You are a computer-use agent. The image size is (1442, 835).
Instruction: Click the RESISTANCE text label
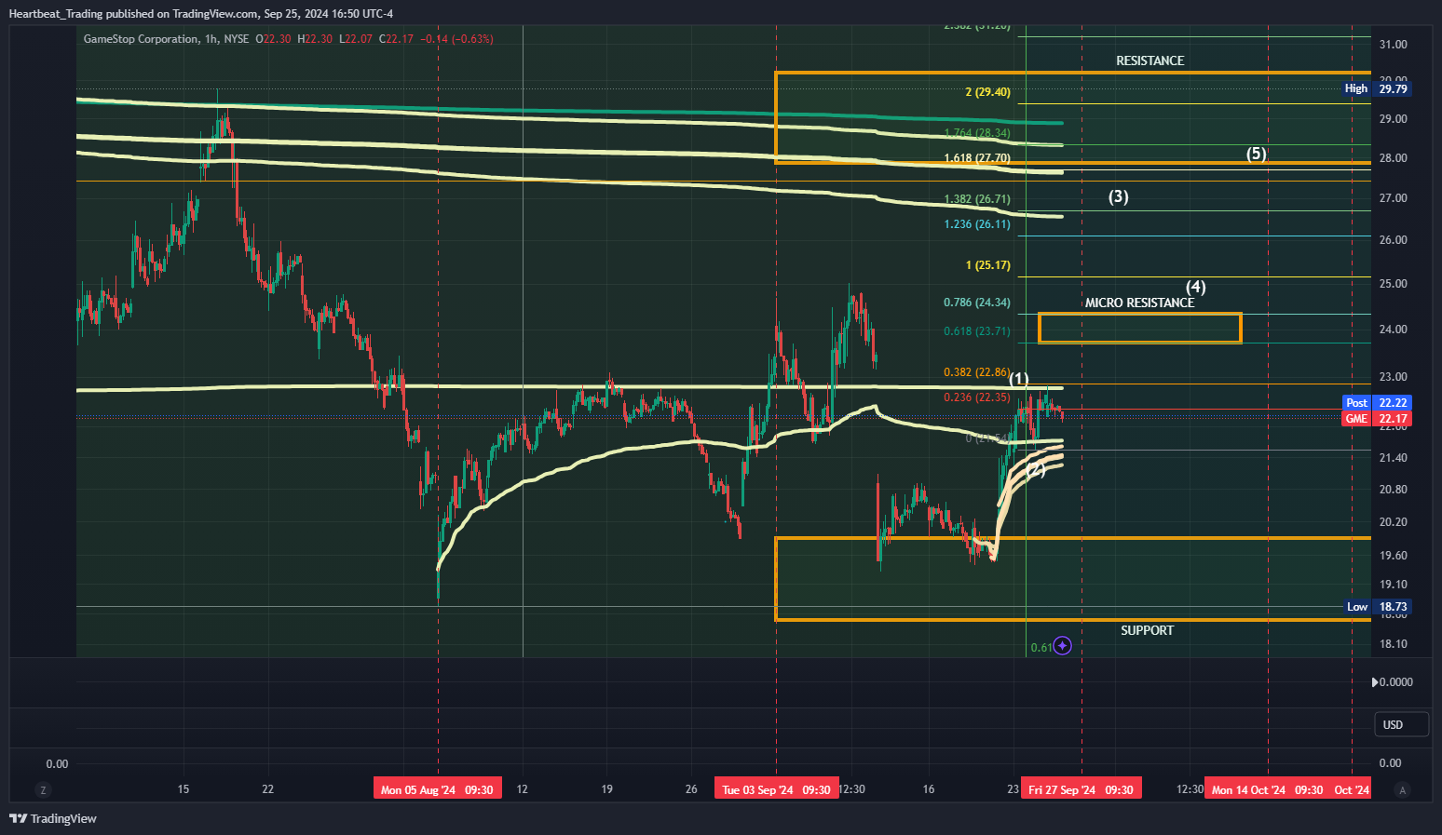coord(1150,61)
